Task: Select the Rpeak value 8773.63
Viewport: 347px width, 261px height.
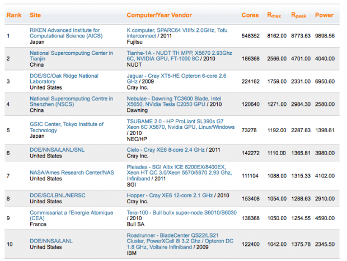Action: point(301,36)
